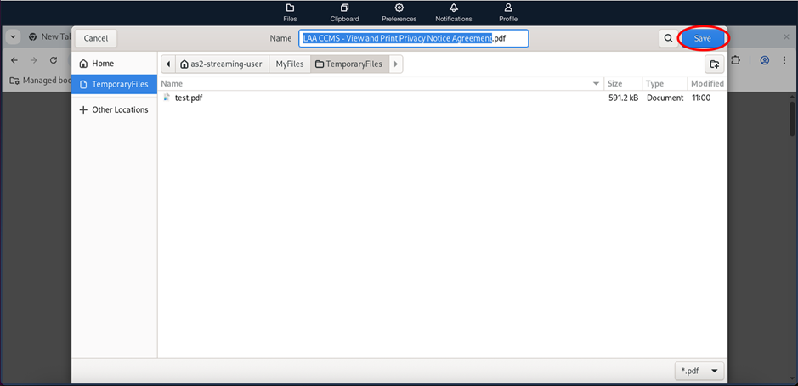This screenshot has width=798, height=386.
Task: Open the Notifications bell icon
Action: [x=453, y=12]
